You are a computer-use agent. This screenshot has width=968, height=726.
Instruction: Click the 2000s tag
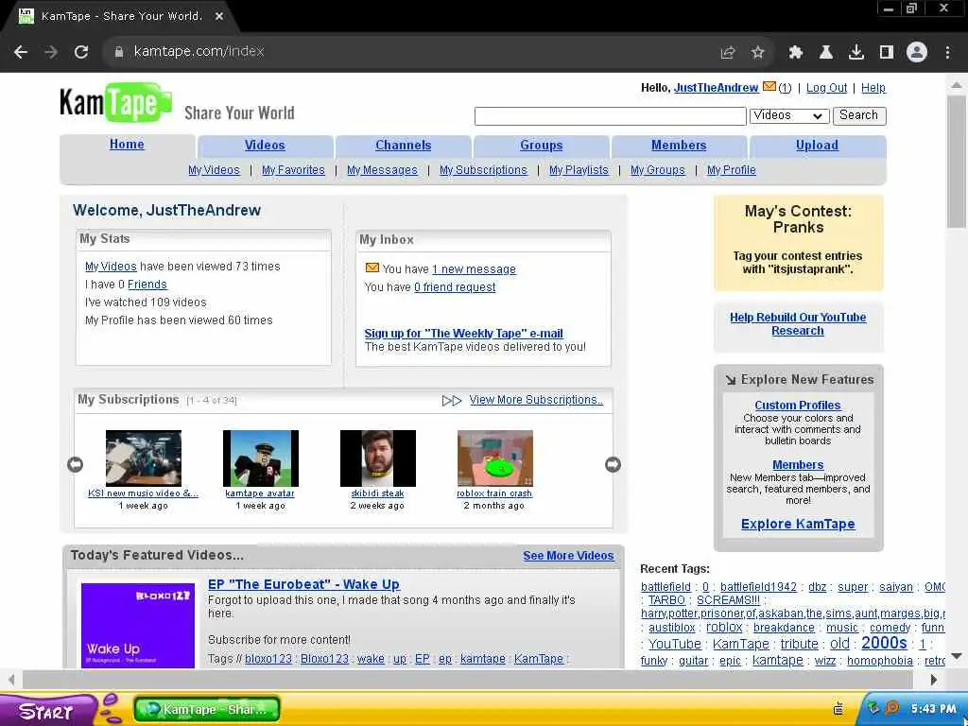[x=884, y=643]
